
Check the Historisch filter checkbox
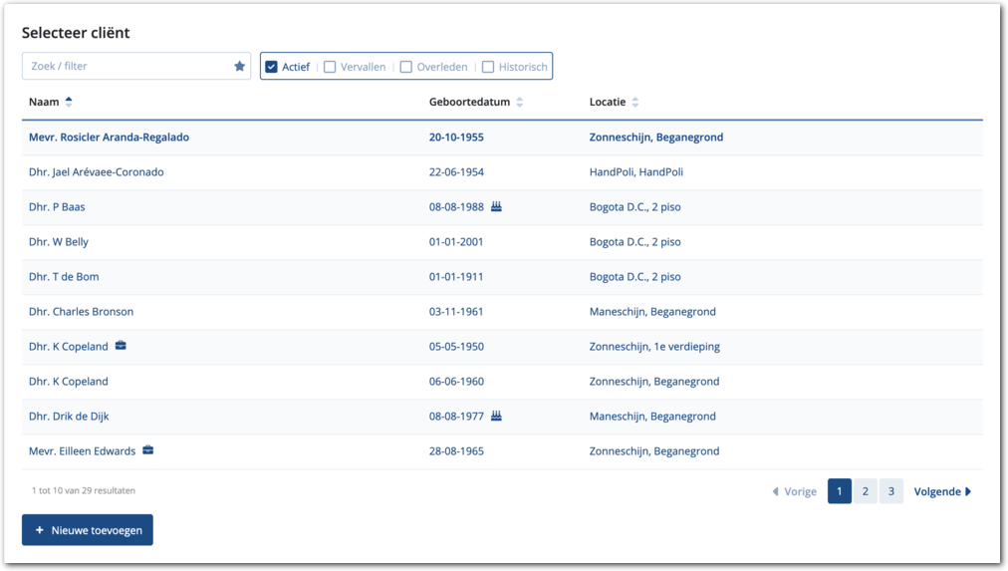tap(488, 68)
